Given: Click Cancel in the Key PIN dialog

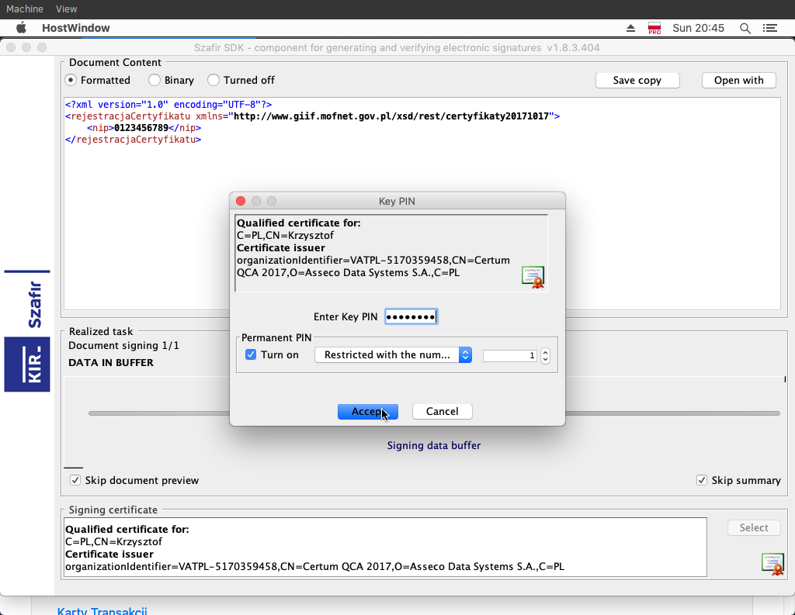Looking at the screenshot, I should pyautogui.click(x=442, y=412).
